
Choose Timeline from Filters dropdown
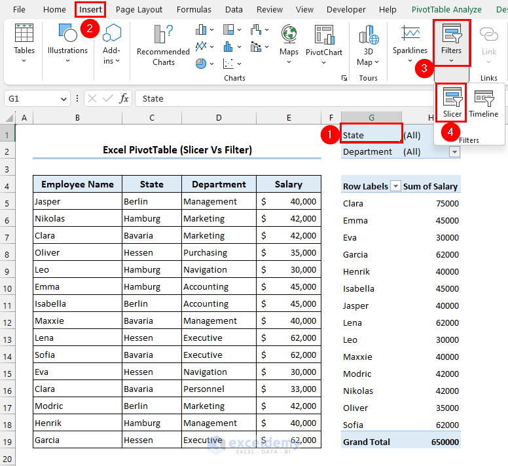pyautogui.click(x=484, y=103)
